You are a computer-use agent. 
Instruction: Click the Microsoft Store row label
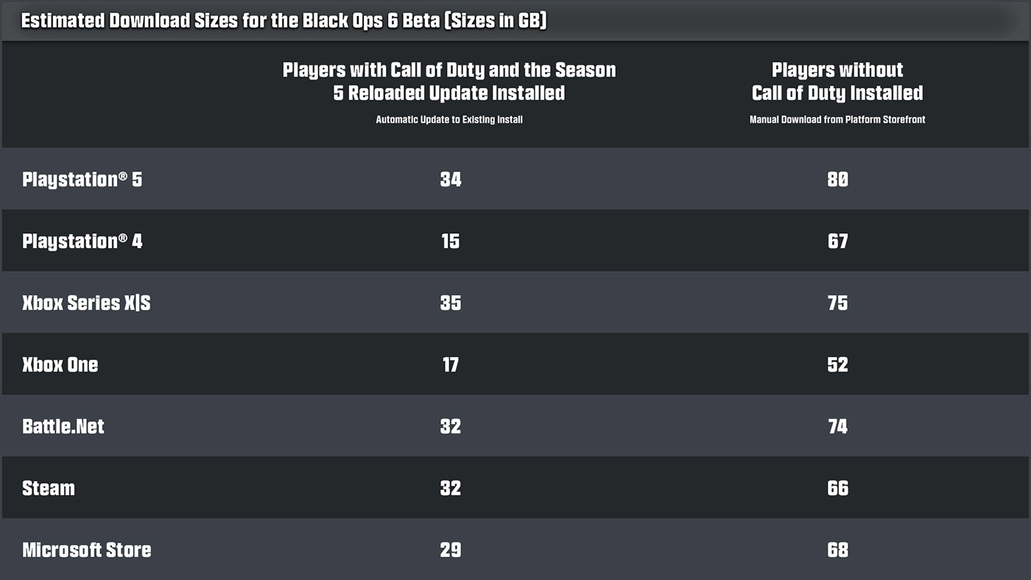87,551
